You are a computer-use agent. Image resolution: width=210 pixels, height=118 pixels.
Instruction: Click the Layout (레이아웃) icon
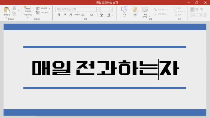[x=38, y=8]
